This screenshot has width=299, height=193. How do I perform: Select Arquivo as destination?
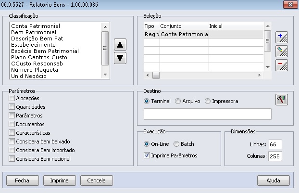(x=178, y=101)
